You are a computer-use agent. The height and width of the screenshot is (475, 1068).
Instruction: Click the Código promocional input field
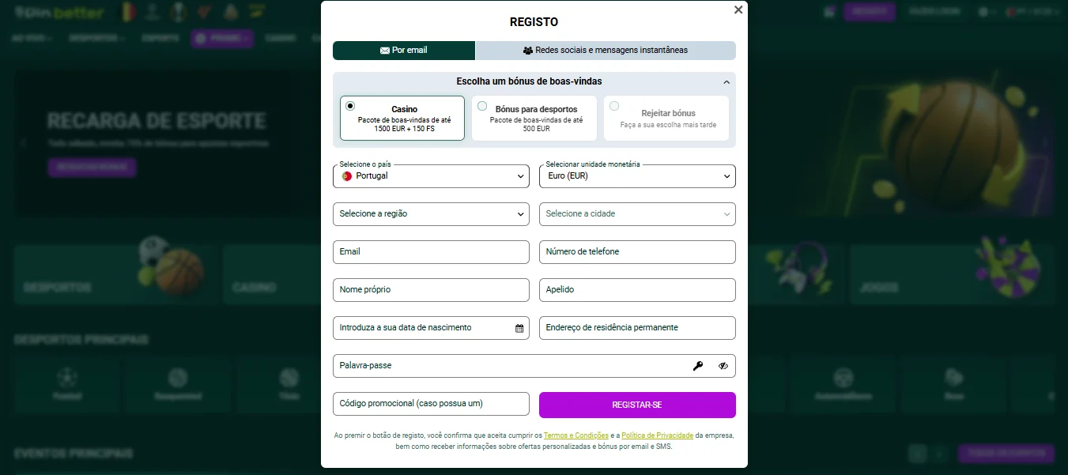point(431,403)
